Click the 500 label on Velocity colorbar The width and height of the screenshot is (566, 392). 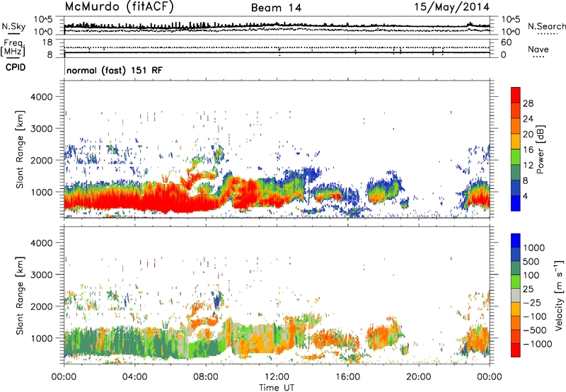pos(531,261)
